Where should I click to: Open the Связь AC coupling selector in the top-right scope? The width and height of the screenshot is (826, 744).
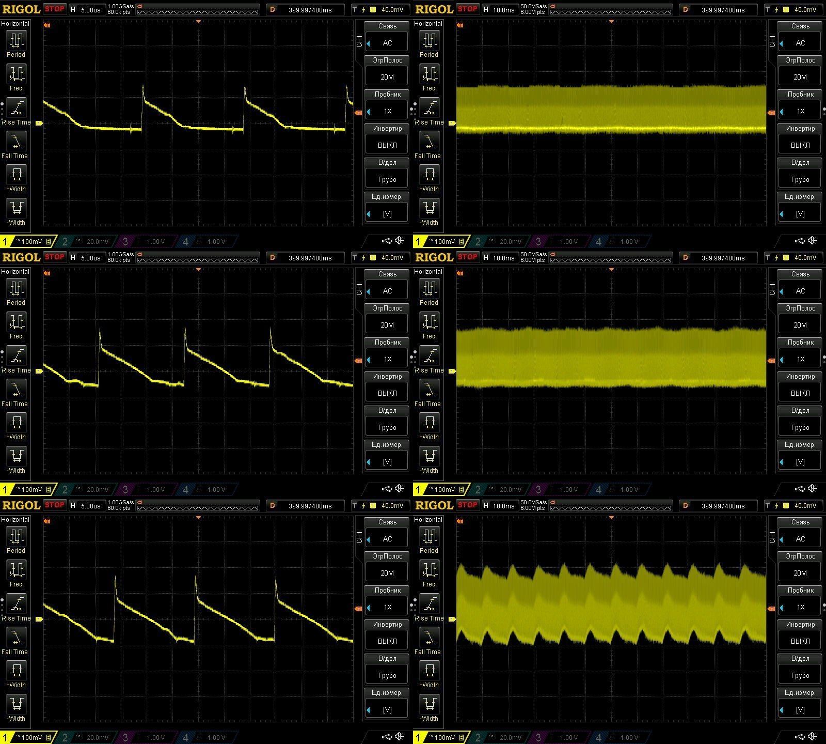pyautogui.click(x=800, y=43)
